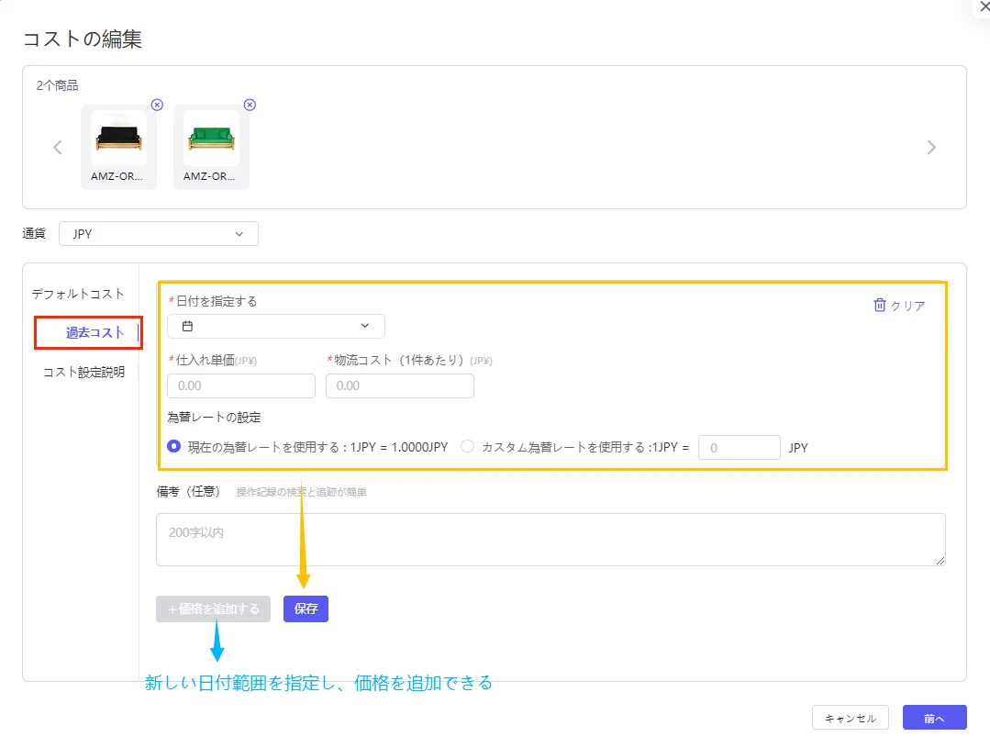990x737 pixels.
Task: Focus the 仕入れ単価 input field
Action: (x=241, y=385)
